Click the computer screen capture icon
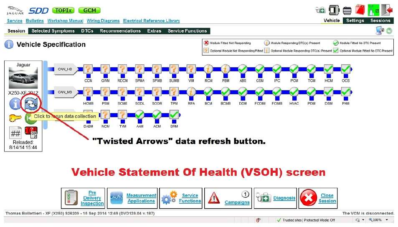The width and height of the screenshot is (398, 227). click(380, 31)
